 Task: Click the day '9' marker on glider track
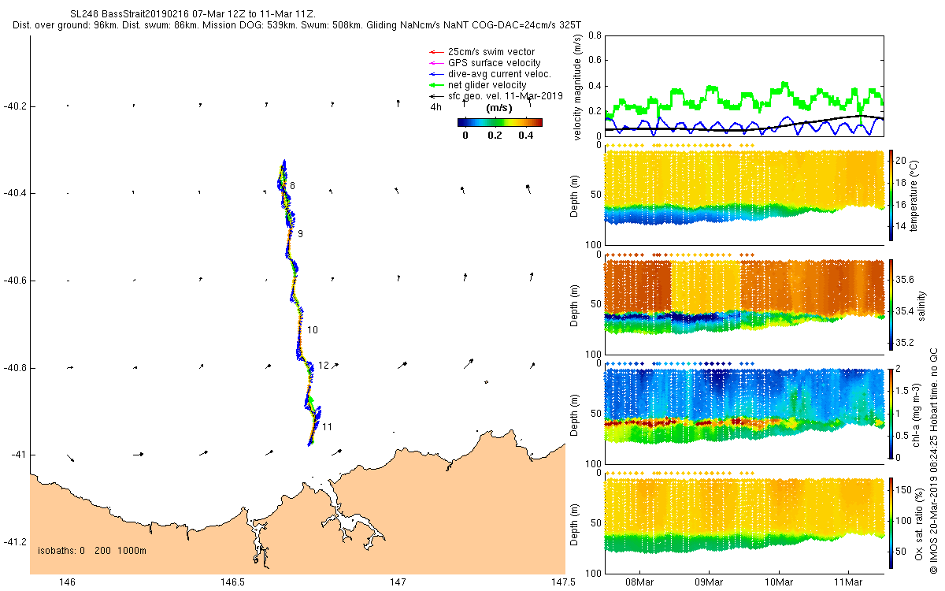coord(300,234)
